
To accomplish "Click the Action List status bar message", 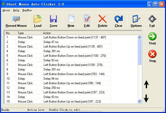I will pyautogui.click(x=54, y=110).
